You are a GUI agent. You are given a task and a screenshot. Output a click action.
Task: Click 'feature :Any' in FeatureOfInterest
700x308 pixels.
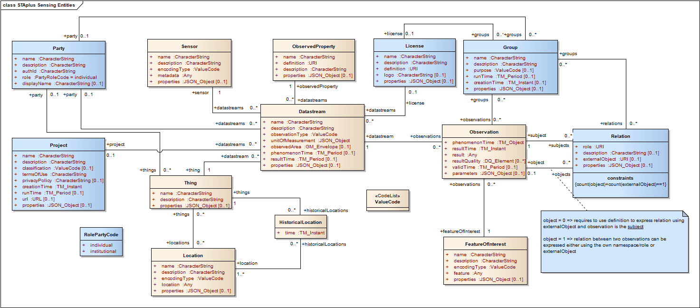[468, 273]
